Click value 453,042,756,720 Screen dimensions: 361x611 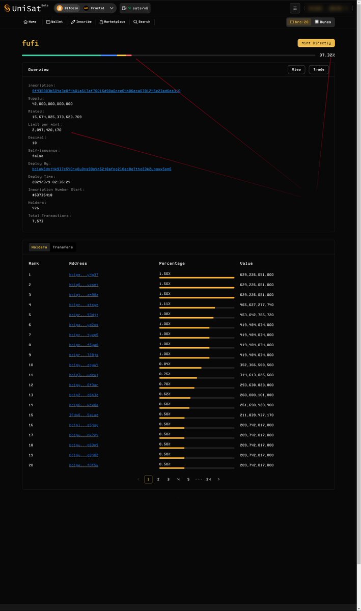tap(257, 315)
